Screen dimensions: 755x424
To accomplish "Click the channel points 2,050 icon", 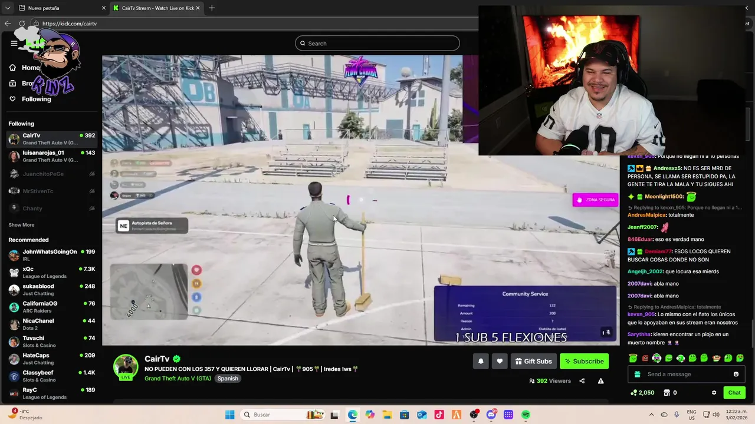I will pos(634,393).
